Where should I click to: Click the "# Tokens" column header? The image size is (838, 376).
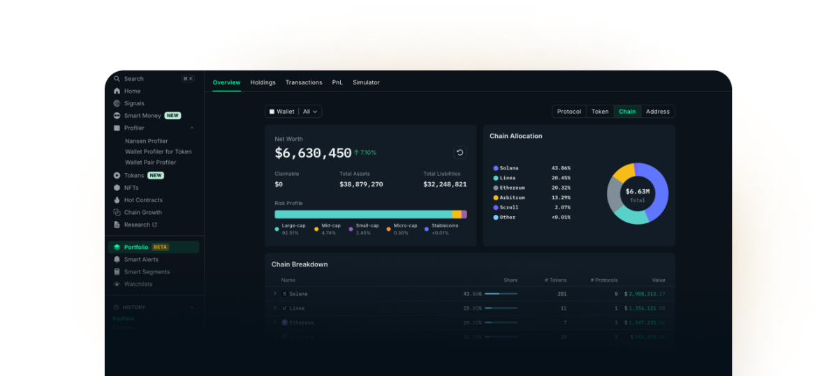click(555, 280)
